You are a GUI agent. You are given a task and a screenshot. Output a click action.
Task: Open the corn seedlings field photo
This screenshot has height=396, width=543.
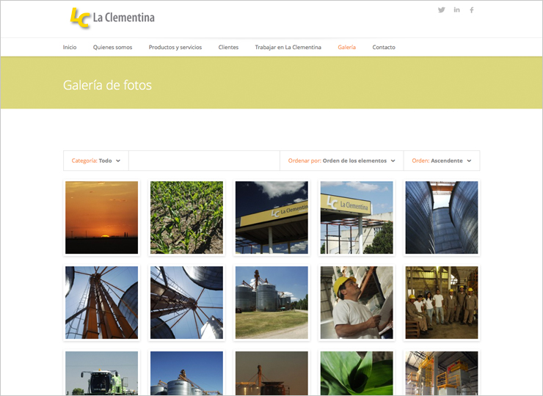[186, 217]
